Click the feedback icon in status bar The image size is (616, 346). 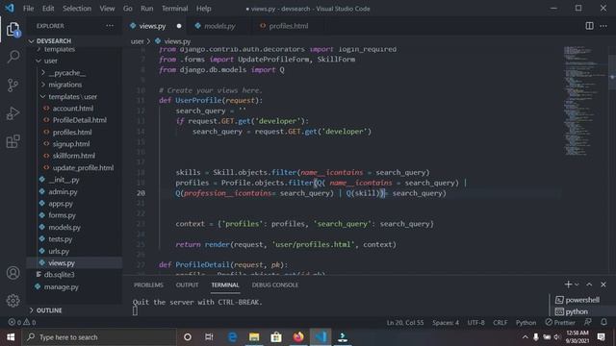[x=588, y=322]
